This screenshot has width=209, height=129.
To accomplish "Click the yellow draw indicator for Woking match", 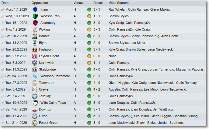I will click(89, 30).
